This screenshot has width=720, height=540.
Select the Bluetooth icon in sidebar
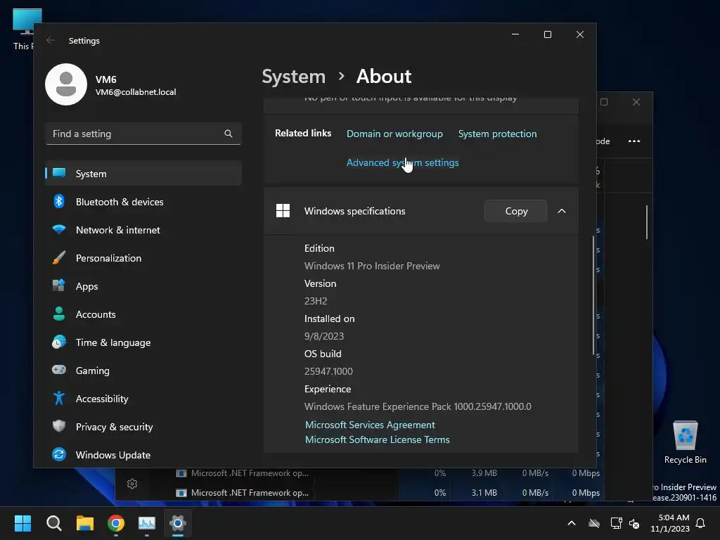point(59,201)
